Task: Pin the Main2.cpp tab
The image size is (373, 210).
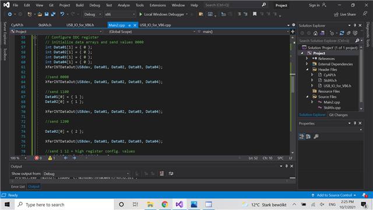Action: coord(129,25)
